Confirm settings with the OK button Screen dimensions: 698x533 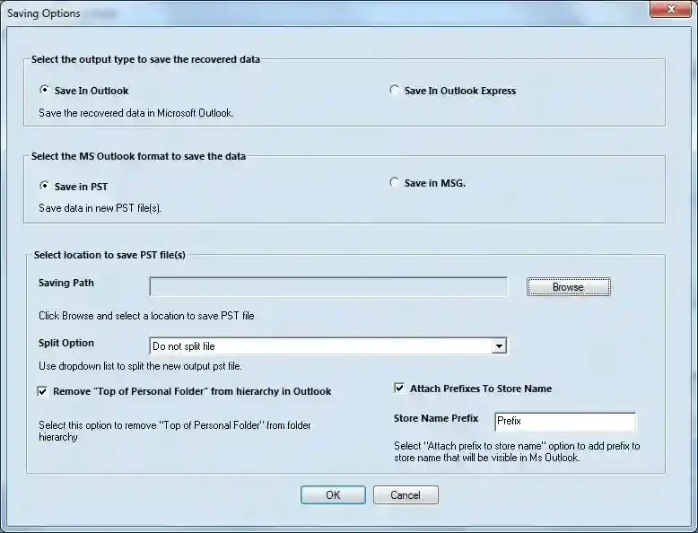333,494
